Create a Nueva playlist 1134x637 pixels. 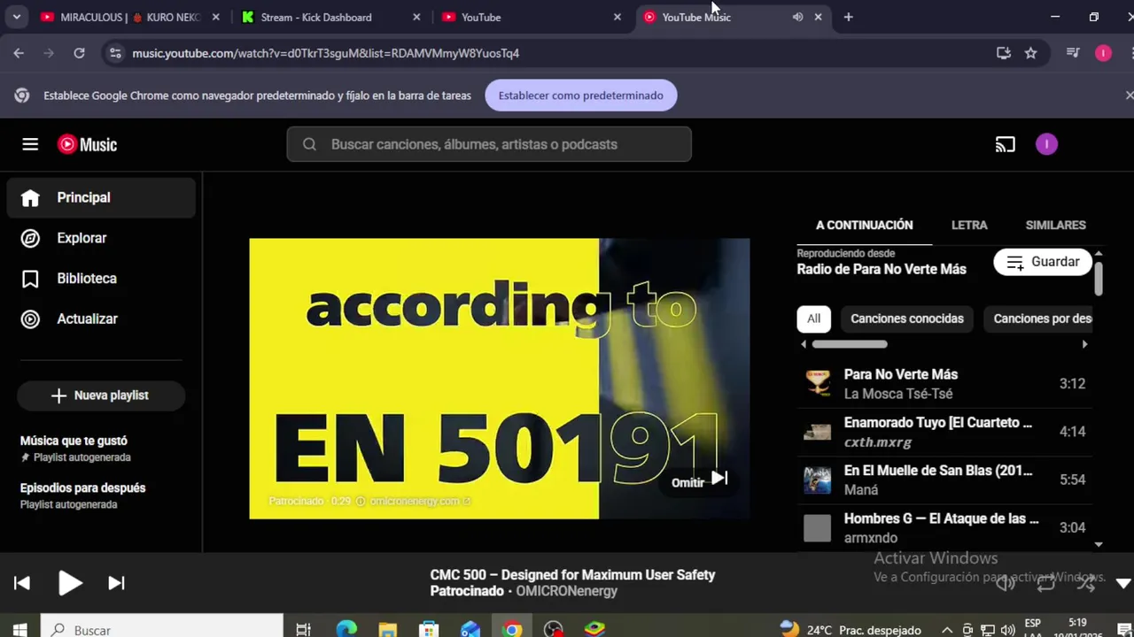coord(101,395)
